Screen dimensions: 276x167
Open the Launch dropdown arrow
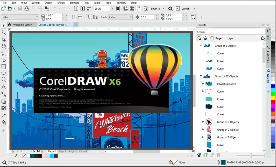click(194, 8)
